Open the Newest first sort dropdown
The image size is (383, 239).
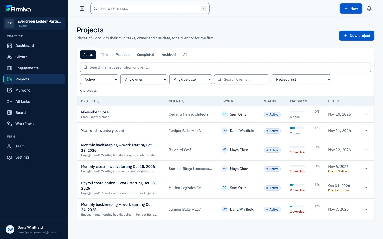click(x=301, y=79)
